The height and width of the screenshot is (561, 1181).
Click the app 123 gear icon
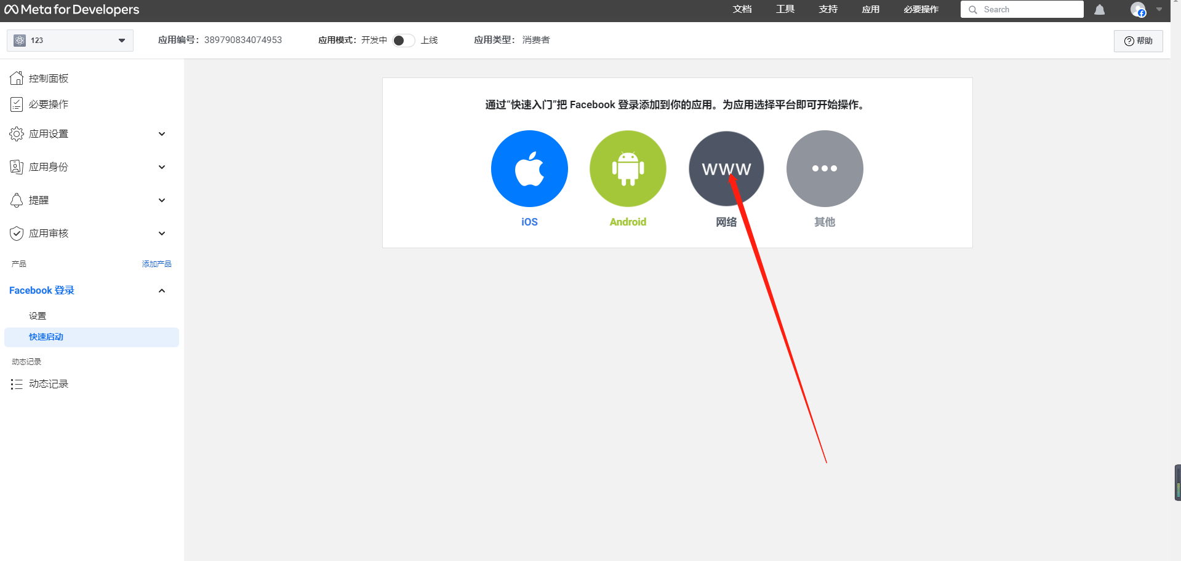click(x=20, y=41)
